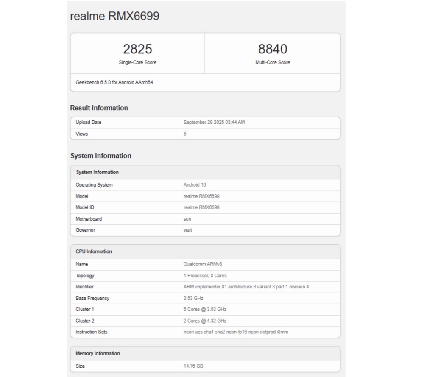Image resolution: width=424 pixels, height=377 pixels.
Task: Click the Upload Date value September 29 2025
Action: 214,123
